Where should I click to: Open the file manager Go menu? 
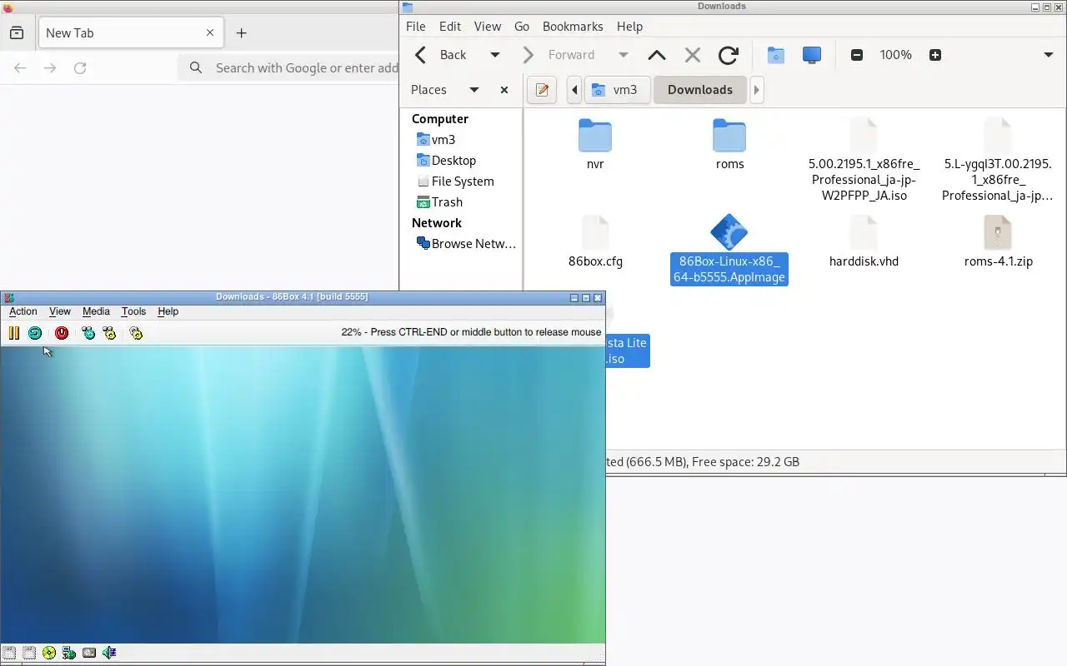point(522,27)
